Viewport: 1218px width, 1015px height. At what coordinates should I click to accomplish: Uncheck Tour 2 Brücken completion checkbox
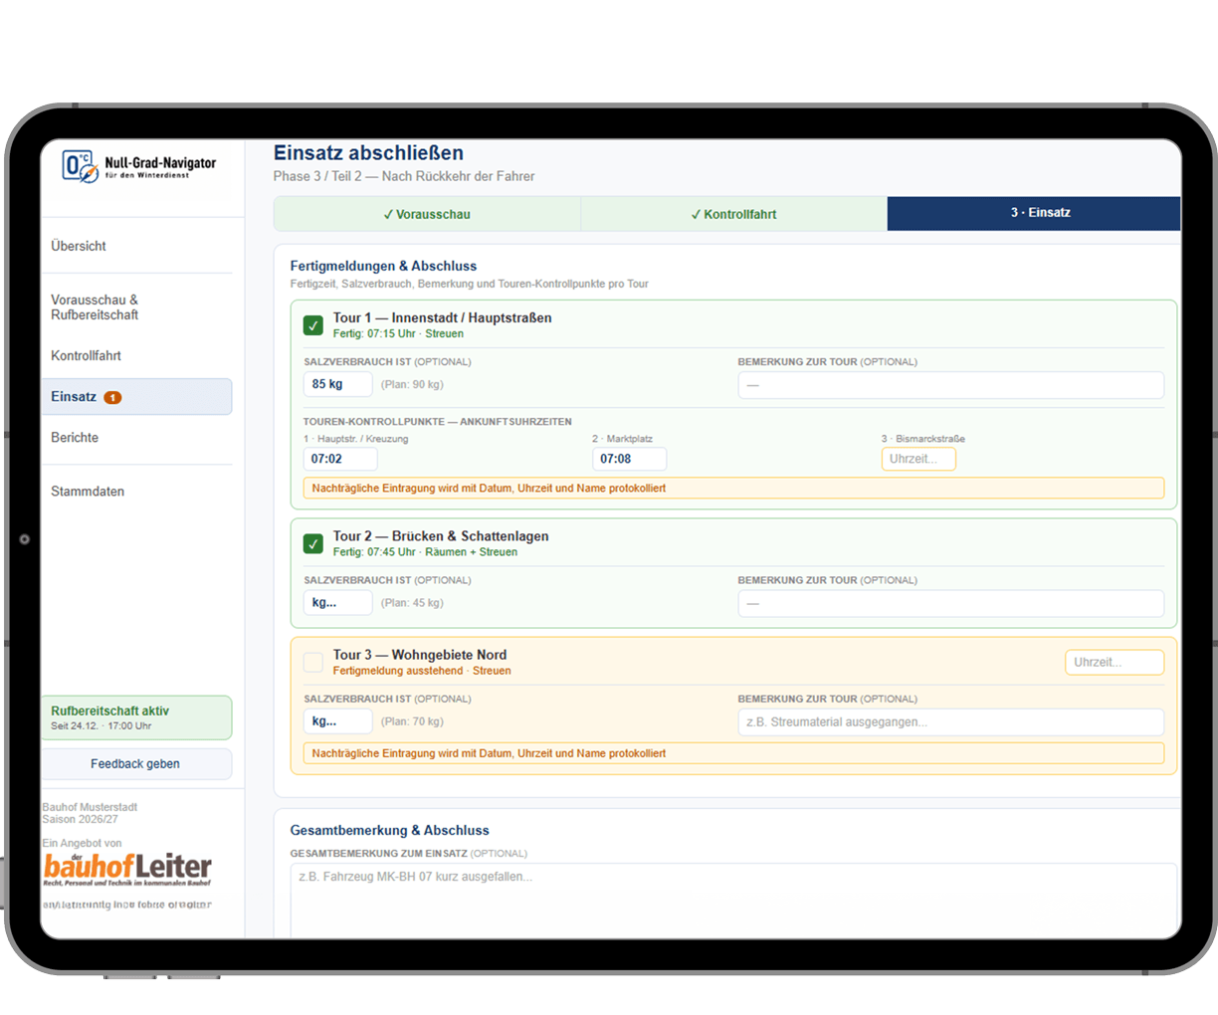tap(313, 543)
